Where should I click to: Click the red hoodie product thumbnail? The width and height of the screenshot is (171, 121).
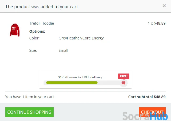point(15,30)
